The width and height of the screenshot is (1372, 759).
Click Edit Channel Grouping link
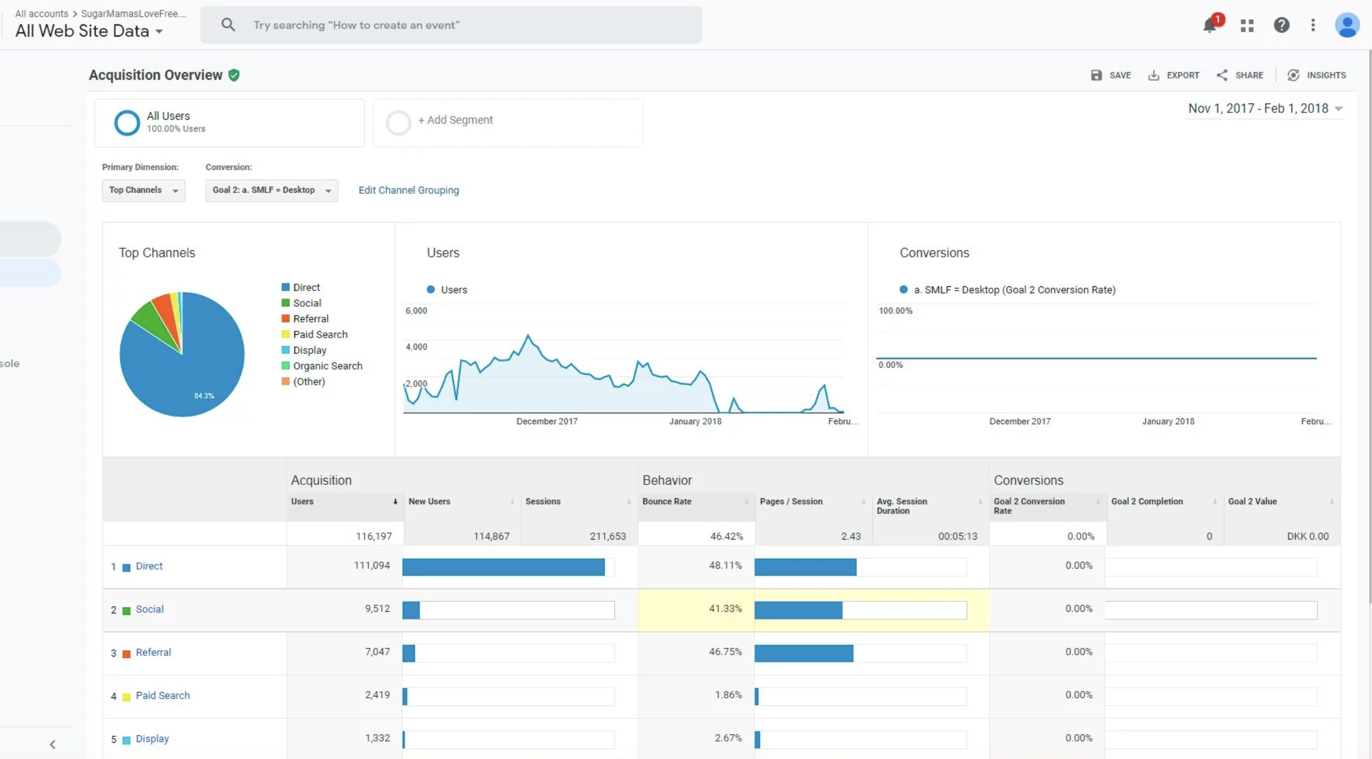[408, 190]
